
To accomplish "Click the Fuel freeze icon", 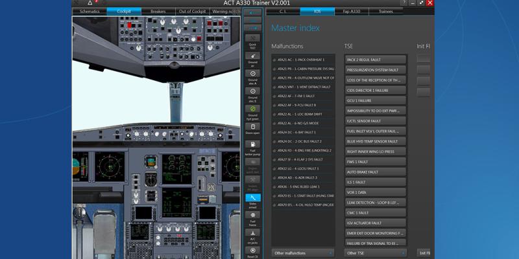I will (x=252, y=215).
